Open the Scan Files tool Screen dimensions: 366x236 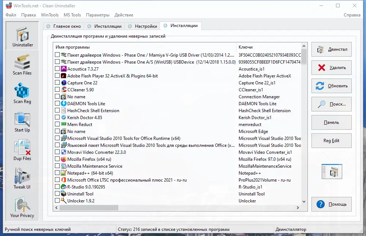point(22,65)
